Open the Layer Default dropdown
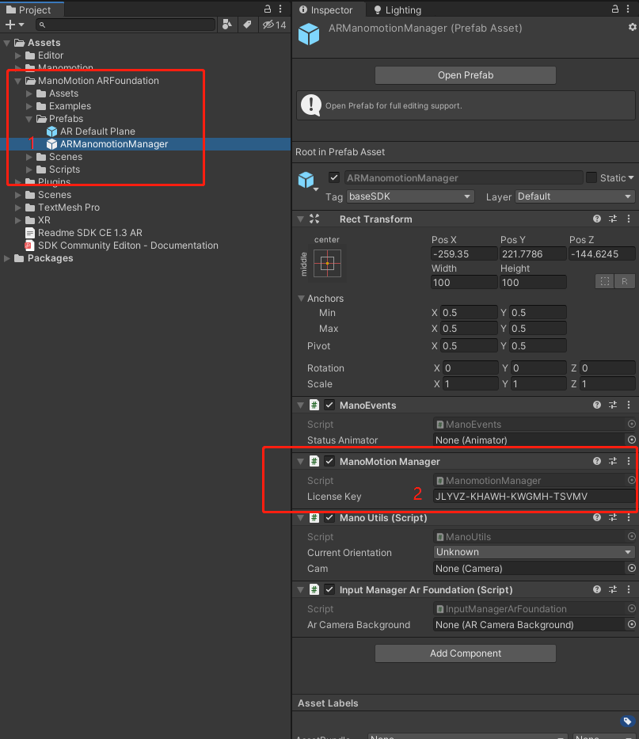This screenshot has height=739, width=639. coord(575,196)
